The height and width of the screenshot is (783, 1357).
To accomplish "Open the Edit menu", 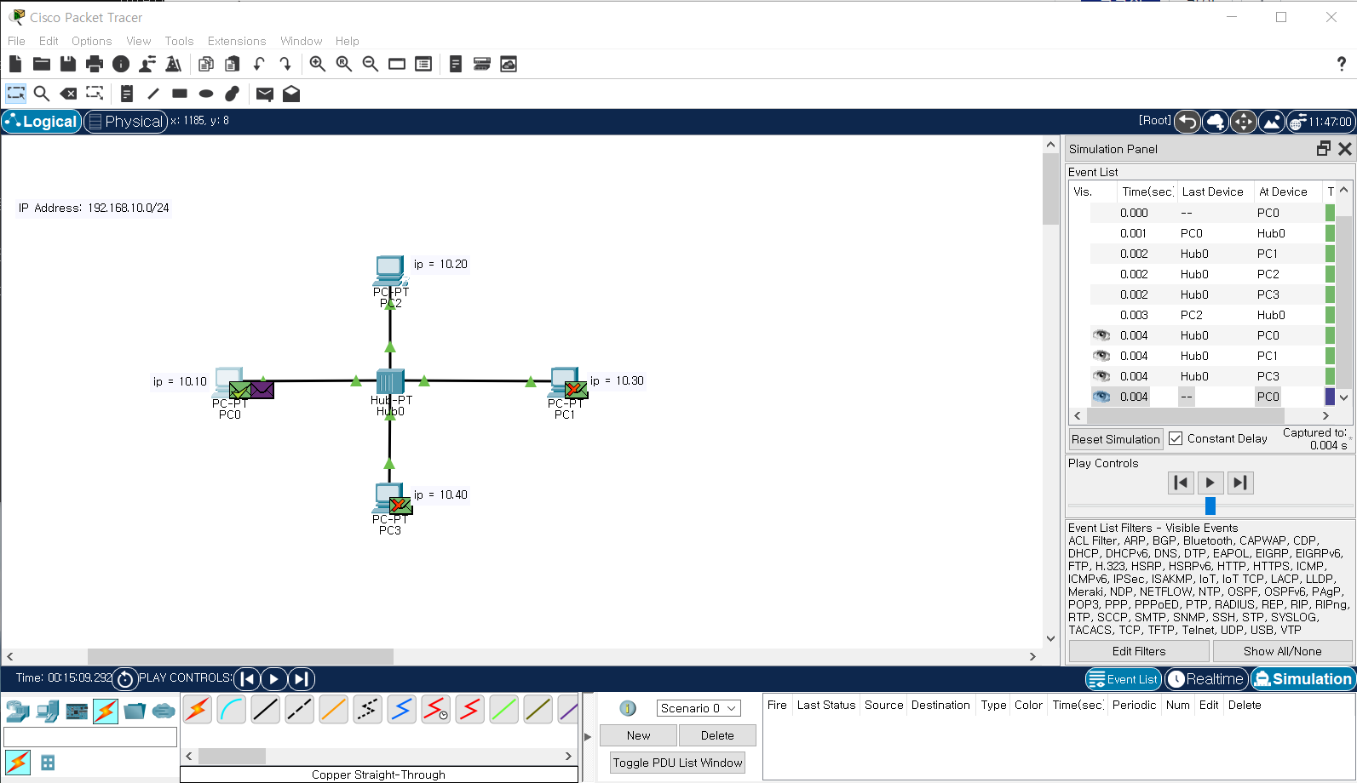I will click(49, 41).
